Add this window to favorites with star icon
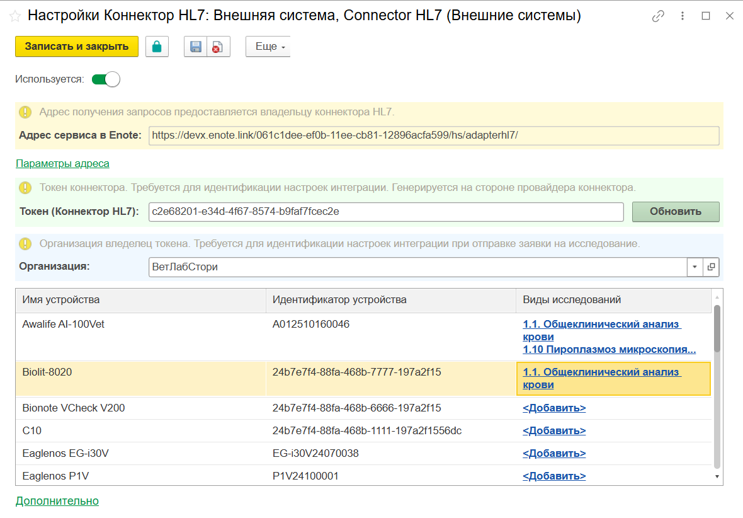Image resolution: width=743 pixels, height=518 pixels. click(15, 16)
